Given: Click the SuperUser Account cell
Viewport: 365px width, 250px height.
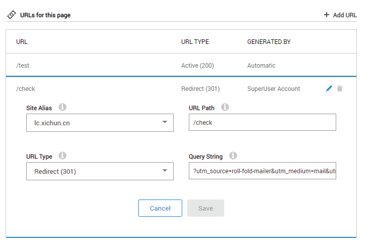Looking at the screenshot, I should coord(274,89).
